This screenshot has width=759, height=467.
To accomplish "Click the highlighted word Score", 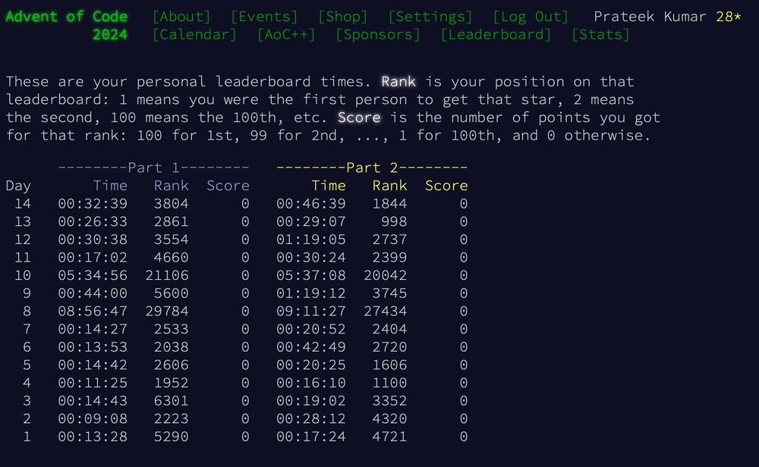I will coord(359,118).
